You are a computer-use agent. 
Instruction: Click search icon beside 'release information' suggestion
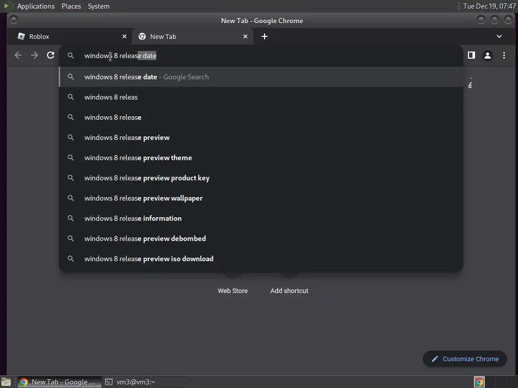(71, 218)
